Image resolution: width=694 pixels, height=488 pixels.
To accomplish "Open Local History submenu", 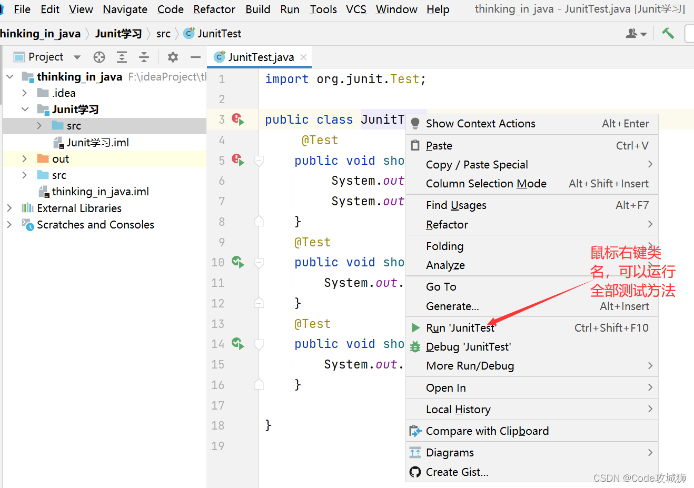I will click(x=532, y=410).
